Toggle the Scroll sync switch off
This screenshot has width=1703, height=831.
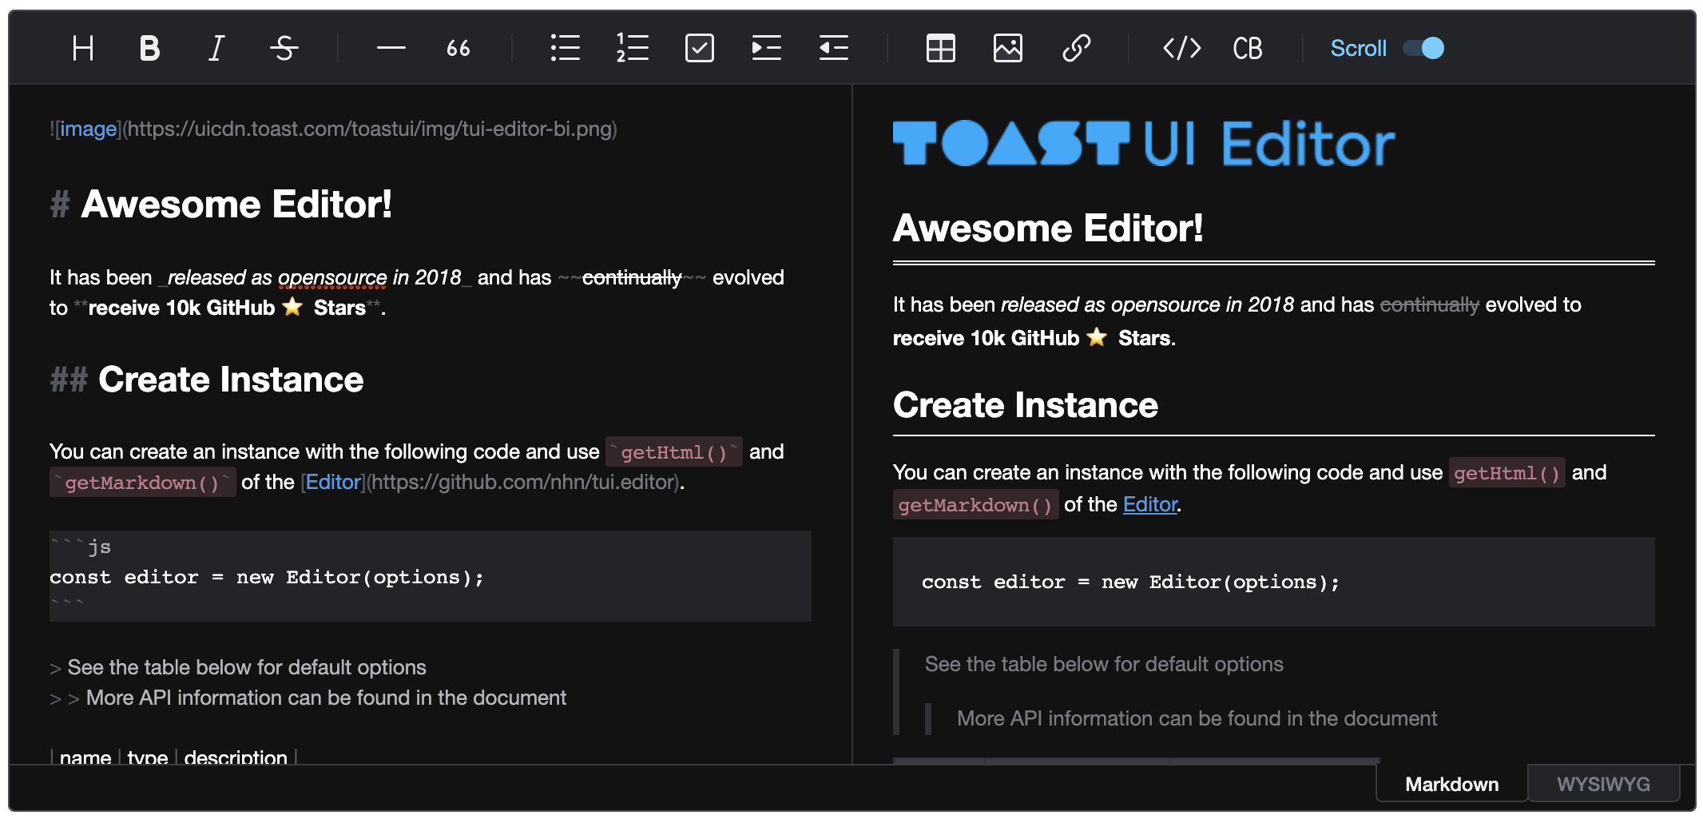[1423, 48]
